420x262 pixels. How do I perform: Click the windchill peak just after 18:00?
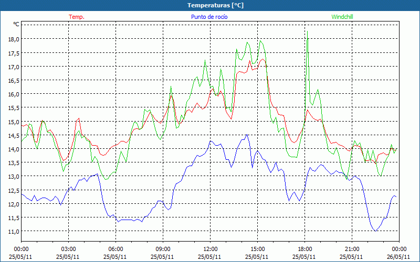(x=307, y=31)
